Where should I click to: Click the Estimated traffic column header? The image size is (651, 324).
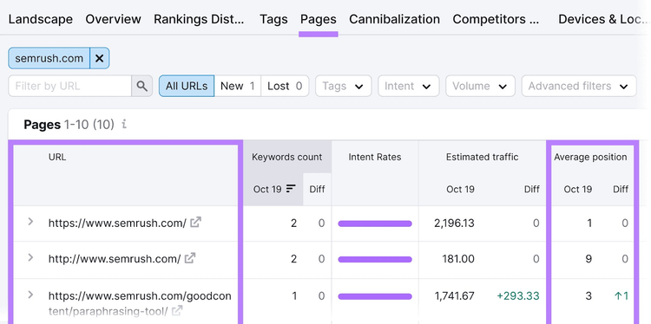(x=482, y=157)
